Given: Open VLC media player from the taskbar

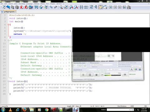Looking at the screenshot, I should [10, 110].
